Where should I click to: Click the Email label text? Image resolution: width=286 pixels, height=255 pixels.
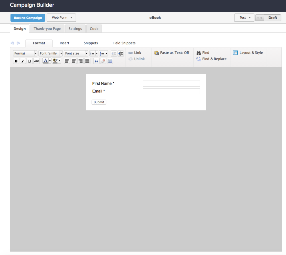click(98, 91)
